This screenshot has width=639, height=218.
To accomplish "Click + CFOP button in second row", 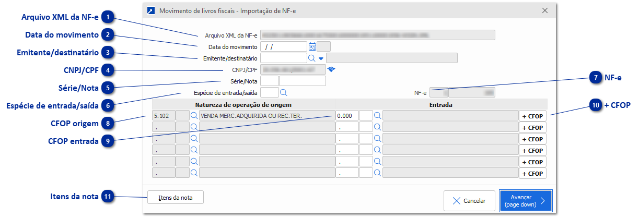I will [532, 127].
